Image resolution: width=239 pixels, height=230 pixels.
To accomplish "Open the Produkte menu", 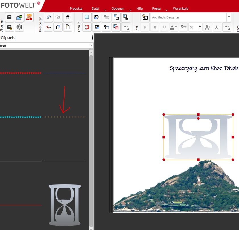I will point(76,9).
